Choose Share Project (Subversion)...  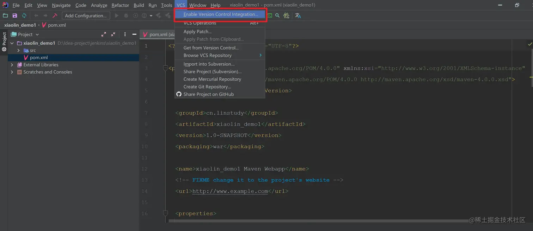tap(220, 71)
